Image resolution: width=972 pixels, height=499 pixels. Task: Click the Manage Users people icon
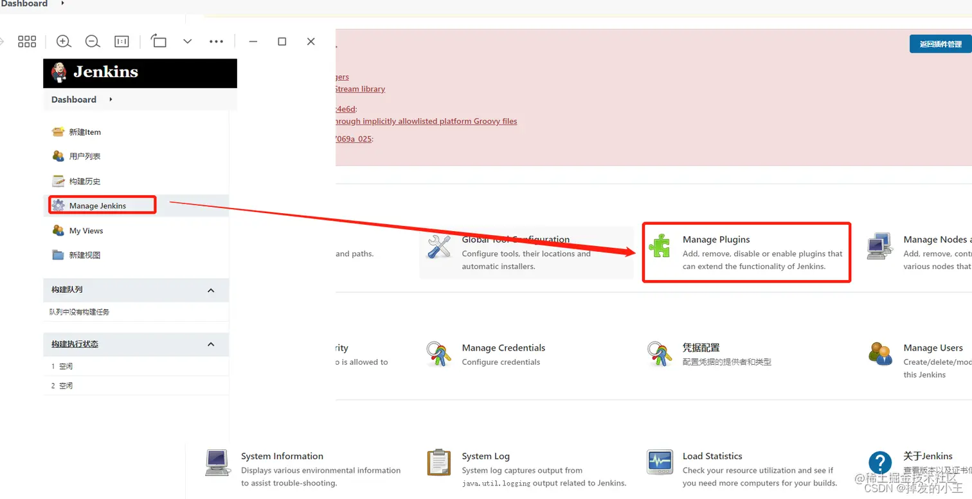click(880, 353)
